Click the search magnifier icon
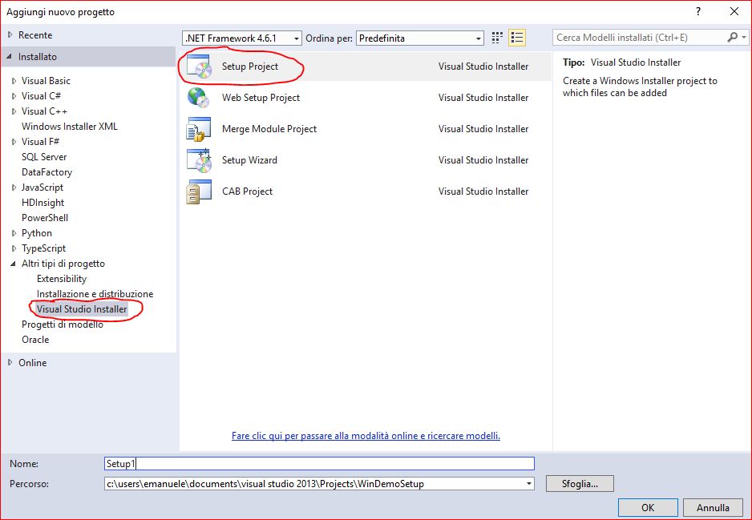Screen dimensions: 752x520 (x=732, y=38)
